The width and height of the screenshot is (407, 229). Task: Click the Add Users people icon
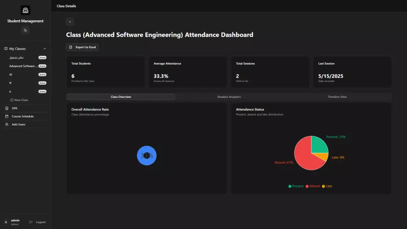[7, 124]
